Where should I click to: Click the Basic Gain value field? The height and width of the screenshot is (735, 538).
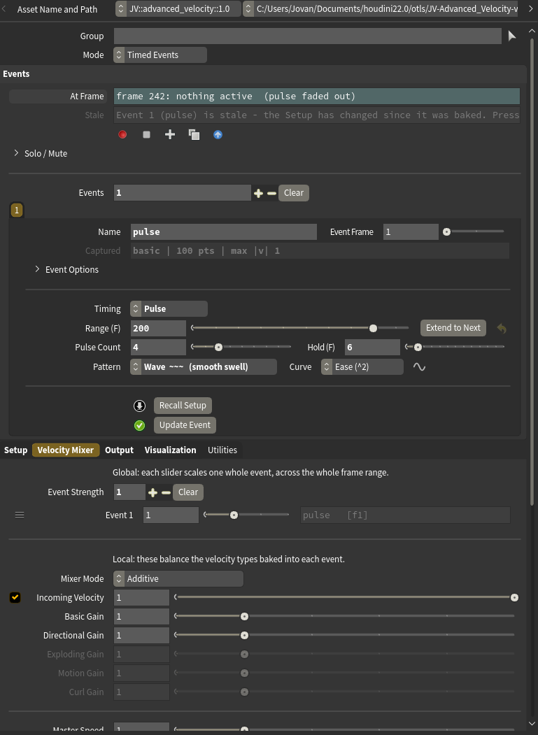click(x=141, y=616)
